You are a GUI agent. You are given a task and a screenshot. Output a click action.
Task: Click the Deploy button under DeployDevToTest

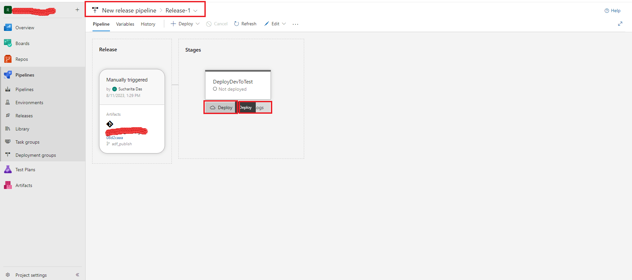[221, 107]
